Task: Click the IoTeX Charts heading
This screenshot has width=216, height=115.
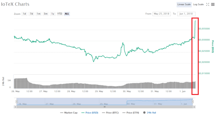Action: point(15,4)
